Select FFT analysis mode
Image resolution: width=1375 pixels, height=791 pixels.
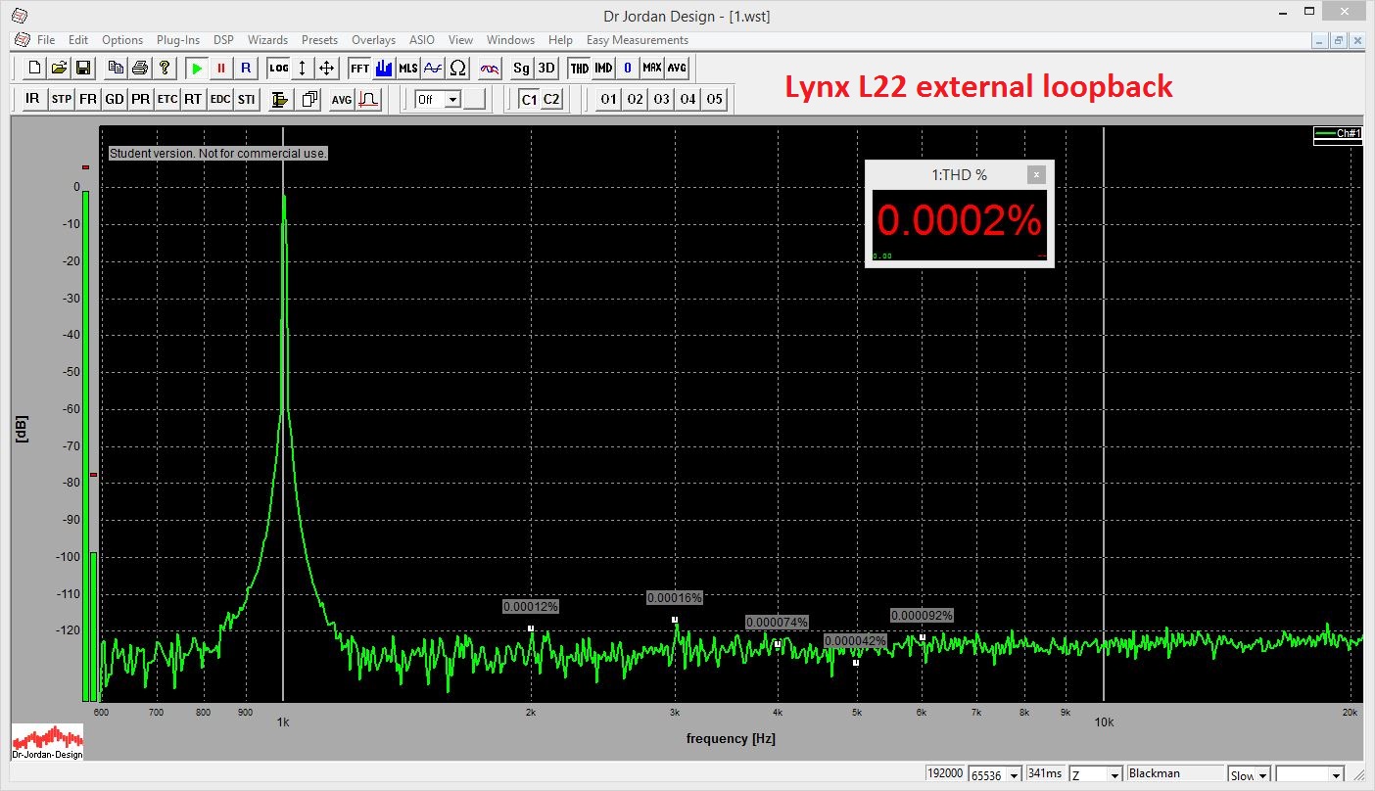(359, 68)
